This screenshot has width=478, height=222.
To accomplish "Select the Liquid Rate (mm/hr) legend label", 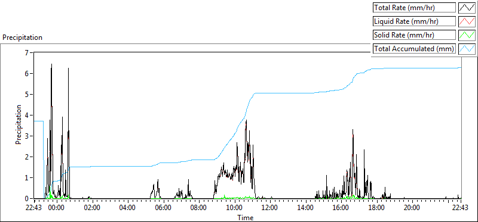I will pos(415,21).
